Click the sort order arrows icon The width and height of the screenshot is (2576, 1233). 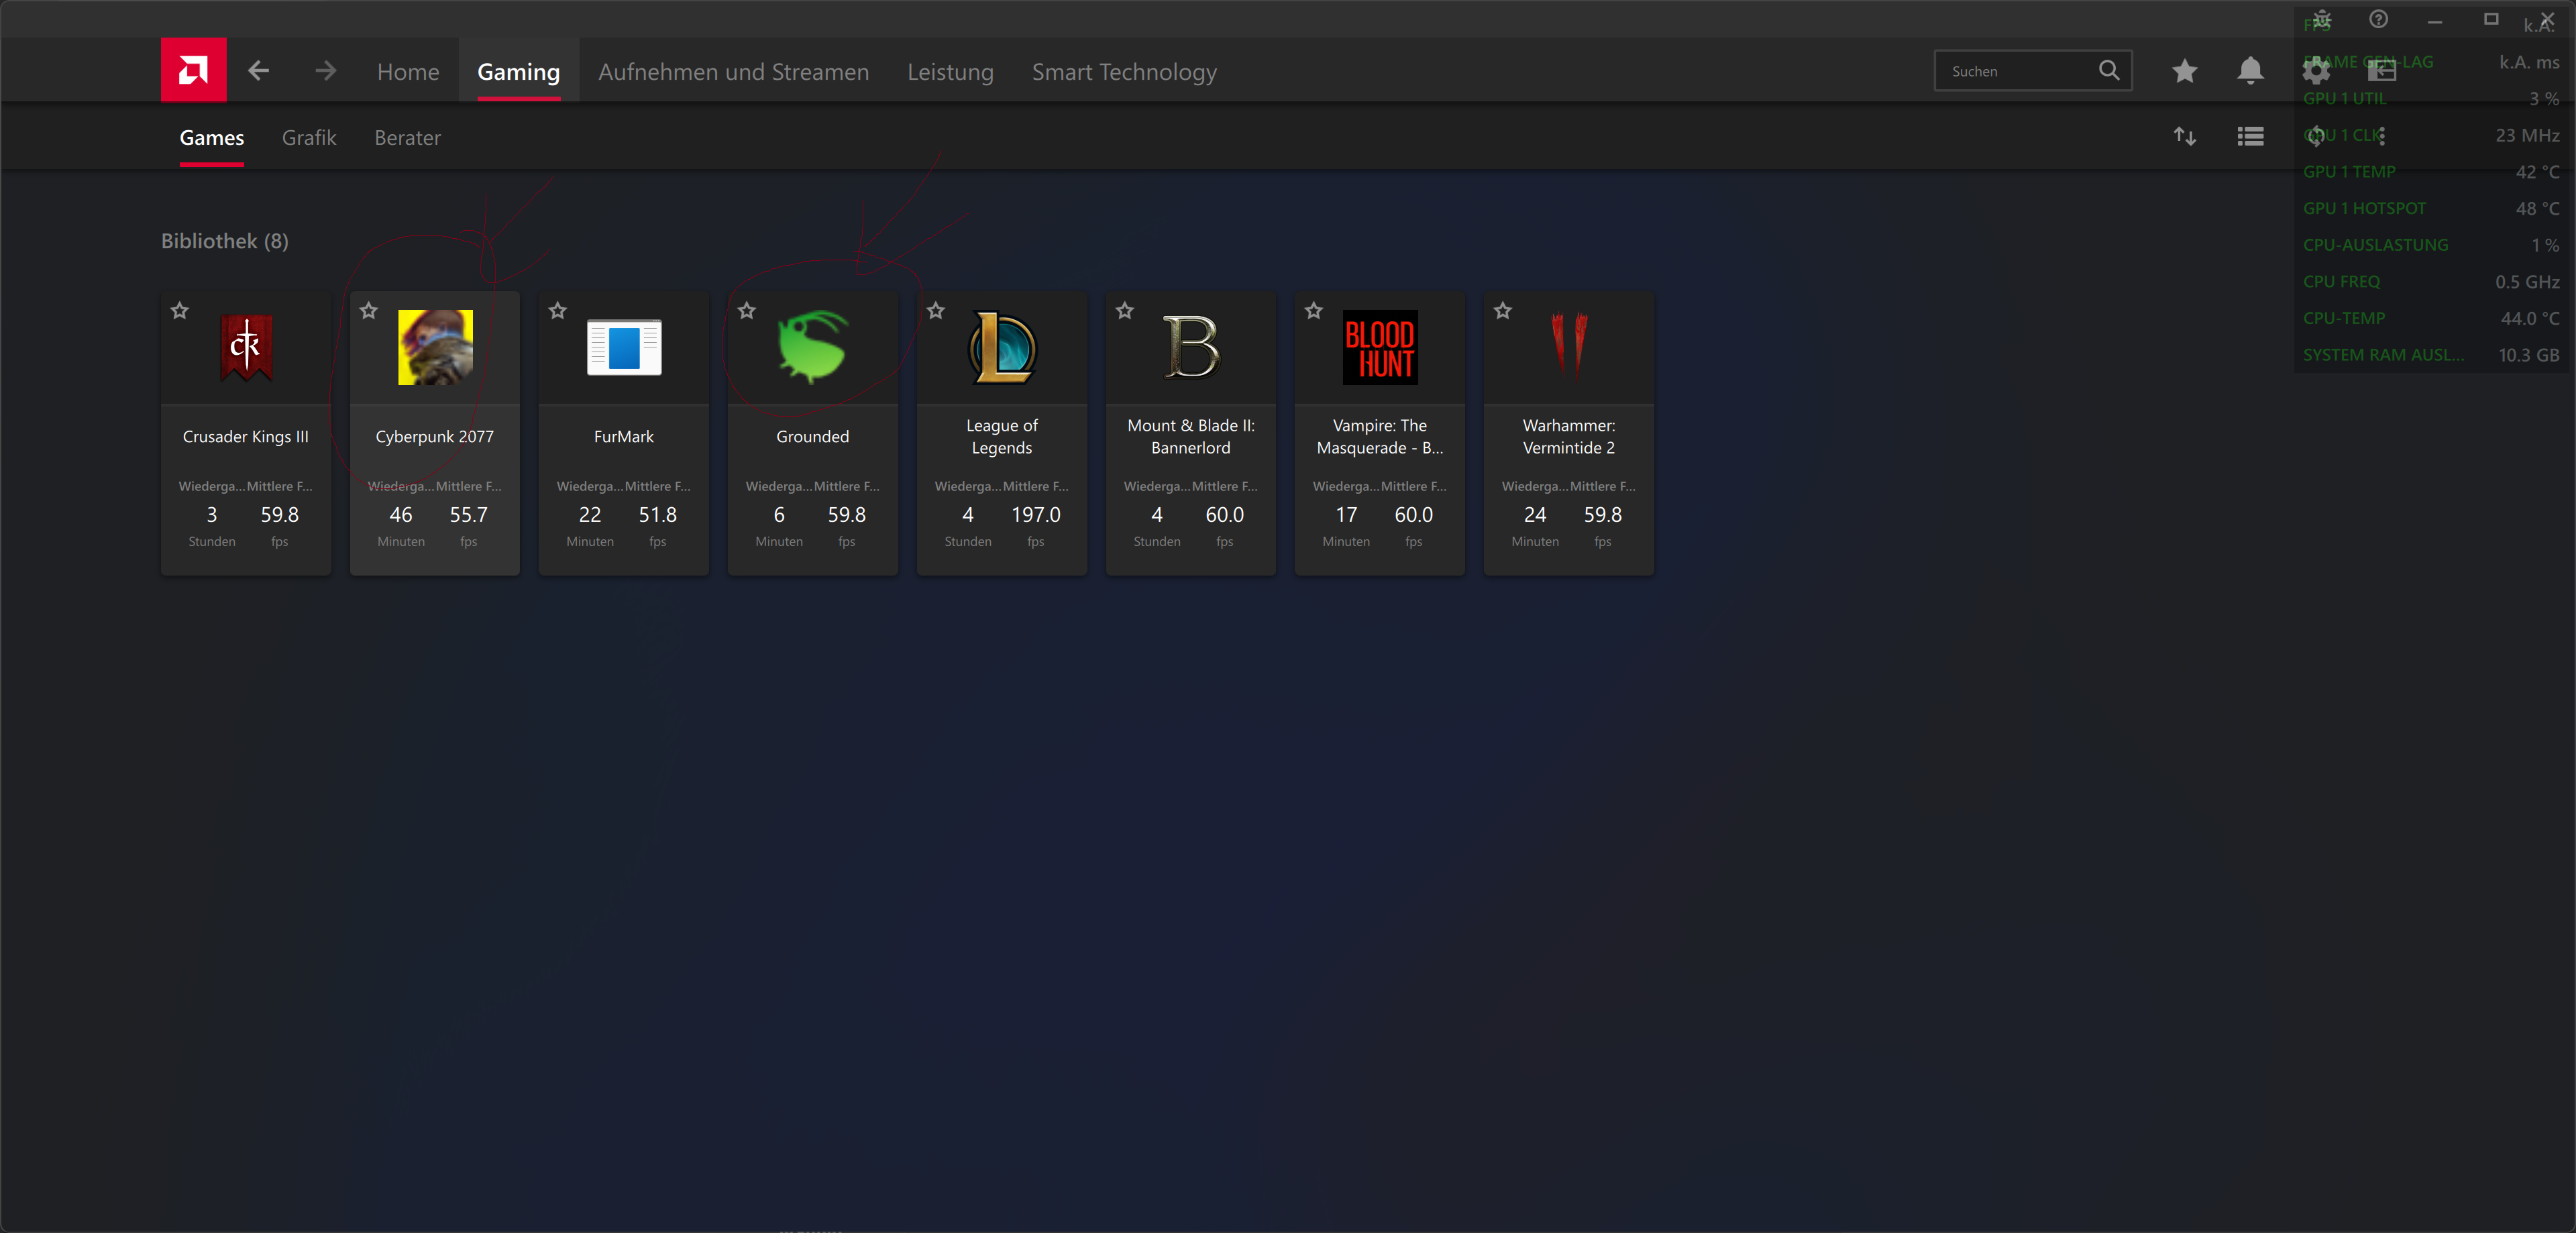[2184, 136]
